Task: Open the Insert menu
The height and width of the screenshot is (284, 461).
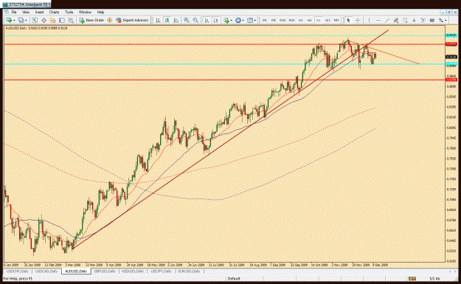Action: tap(39, 13)
